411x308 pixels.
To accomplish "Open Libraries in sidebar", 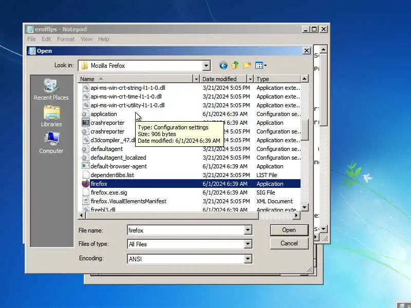I will [x=51, y=117].
